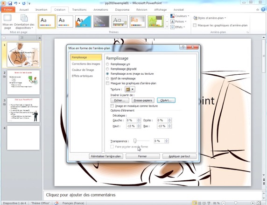The width and height of the screenshot is (267, 205).
Task: Open the Fichier tab
Action: 8,10
